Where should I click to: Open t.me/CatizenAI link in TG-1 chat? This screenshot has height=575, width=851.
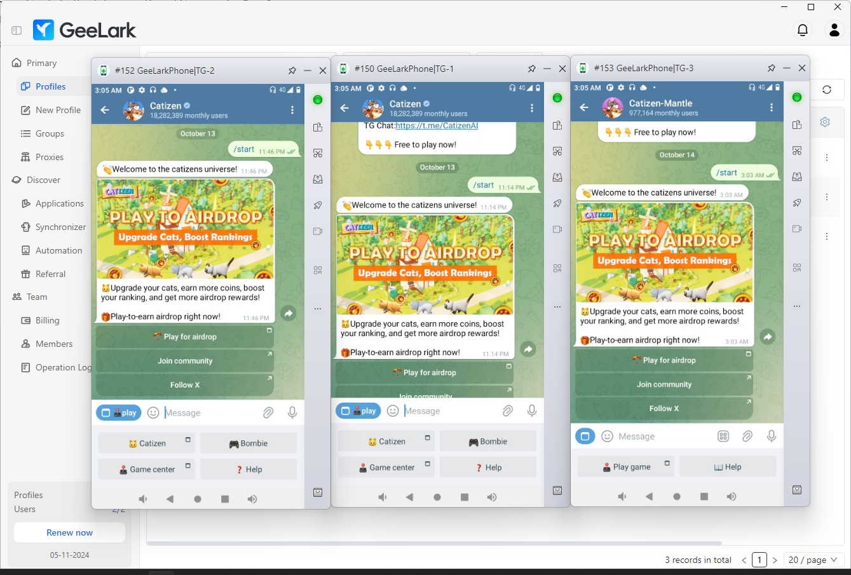coord(437,126)
